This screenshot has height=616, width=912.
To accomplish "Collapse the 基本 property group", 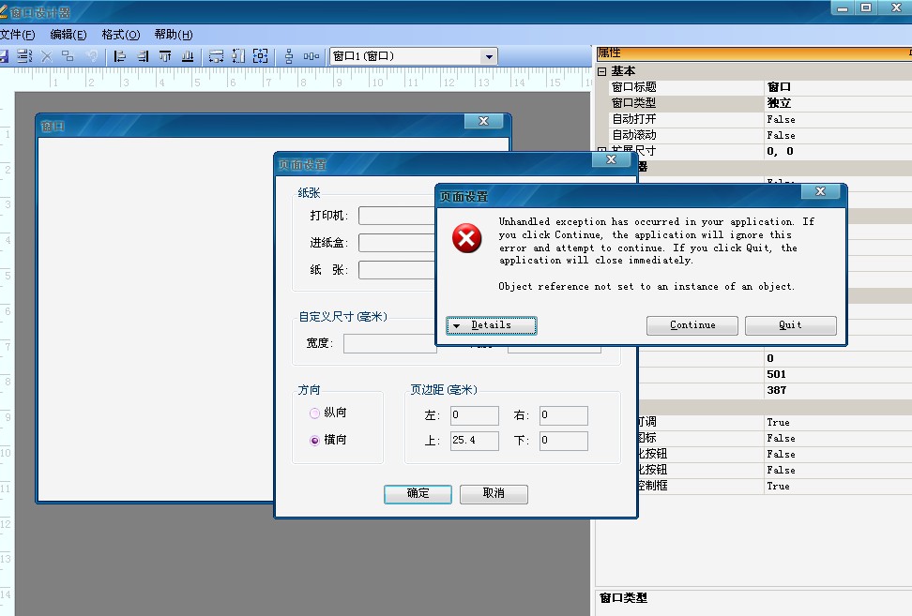I will pos(602,71).
